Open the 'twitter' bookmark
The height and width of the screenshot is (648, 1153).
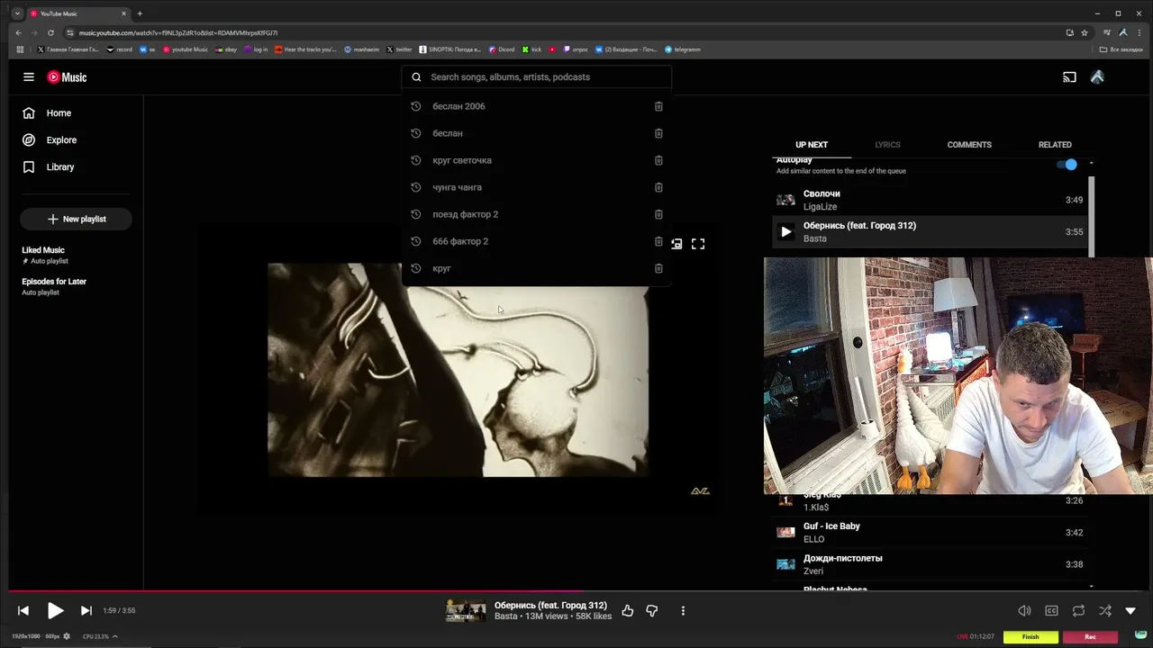[399, 49]
